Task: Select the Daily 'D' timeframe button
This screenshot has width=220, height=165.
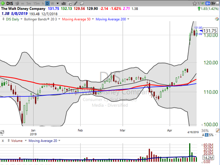Action: point(48,3)
